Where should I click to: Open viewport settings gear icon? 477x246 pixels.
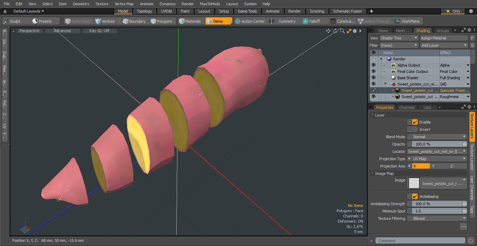355,31
